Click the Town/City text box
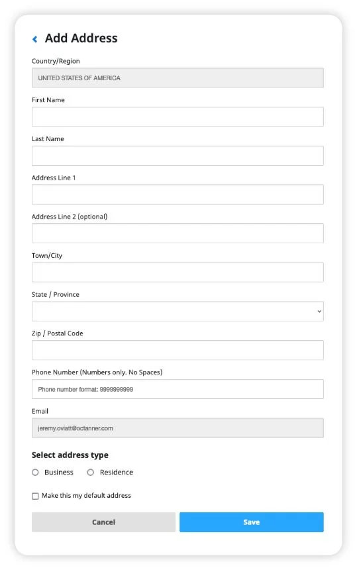 click(x=178, y=272)
